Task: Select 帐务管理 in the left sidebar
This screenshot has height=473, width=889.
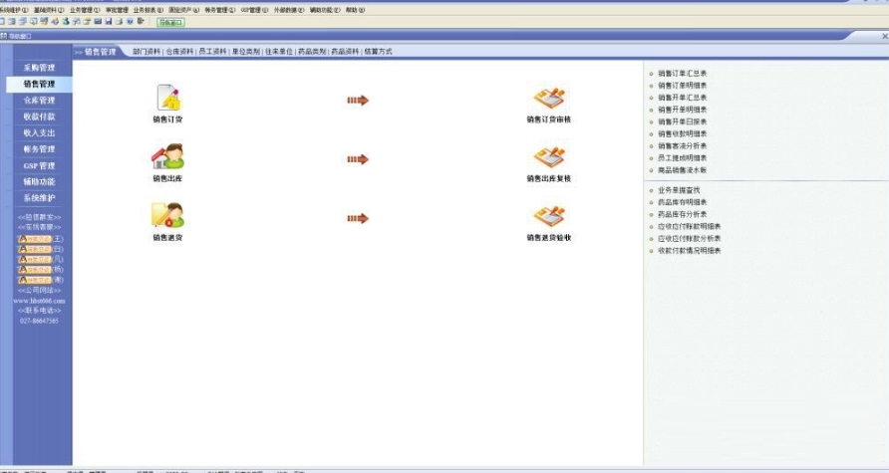Action: (x=39, y=149)
